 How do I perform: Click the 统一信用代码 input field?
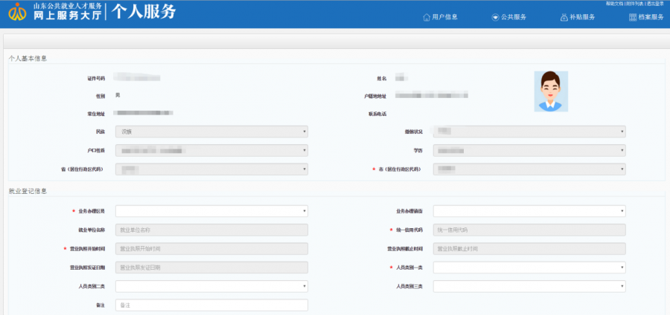pyautogui.click(x=529, y=230)
